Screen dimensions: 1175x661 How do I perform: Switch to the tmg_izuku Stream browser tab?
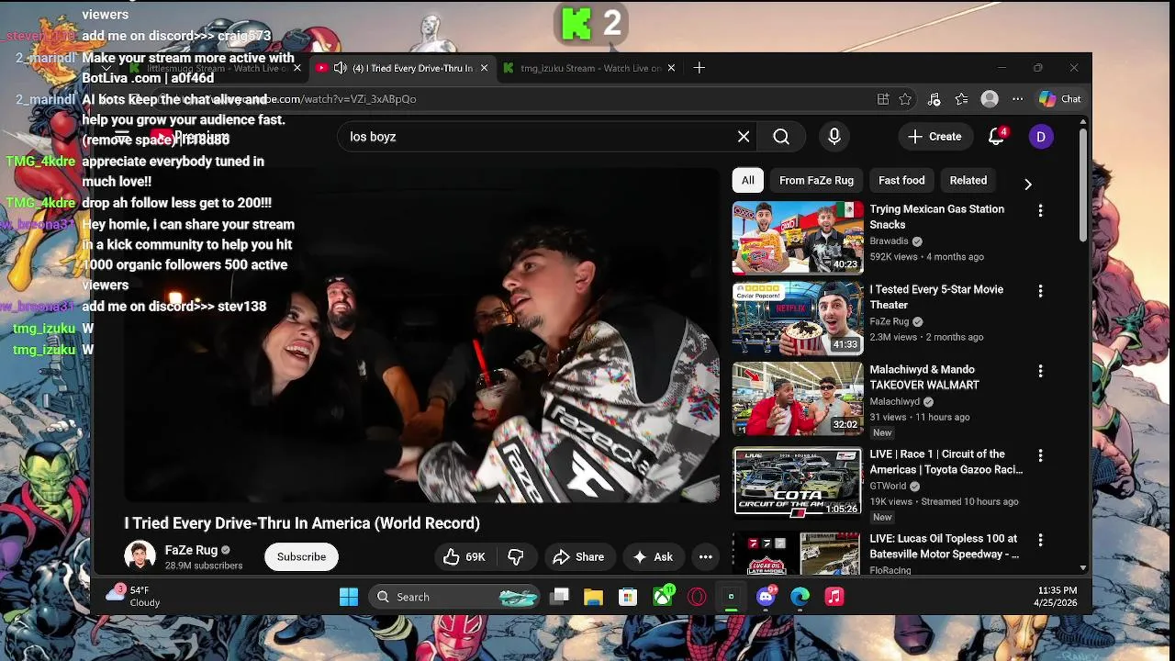[590, 68]
